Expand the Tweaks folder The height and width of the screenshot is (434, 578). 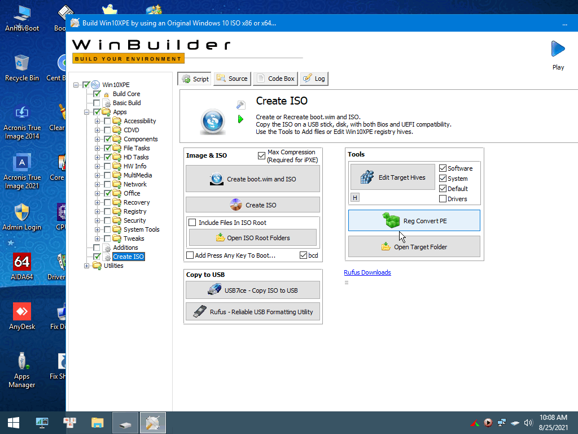click(97, 238)
